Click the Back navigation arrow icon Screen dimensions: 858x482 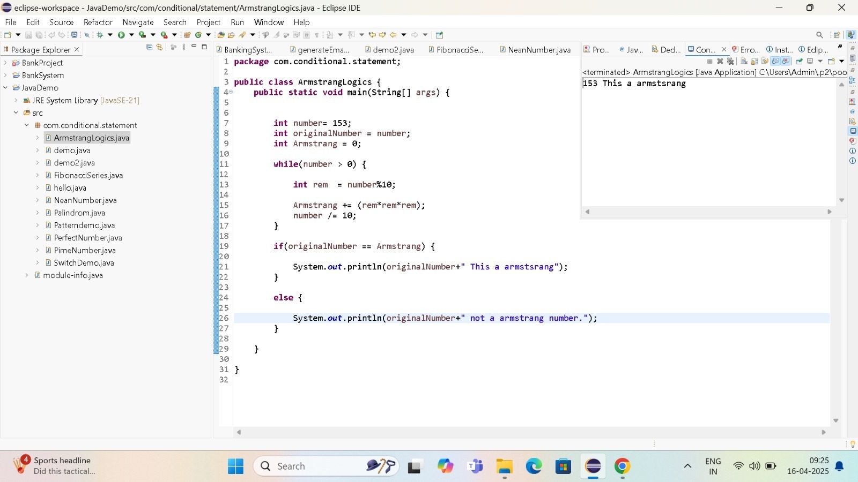(x=393, y=35)
